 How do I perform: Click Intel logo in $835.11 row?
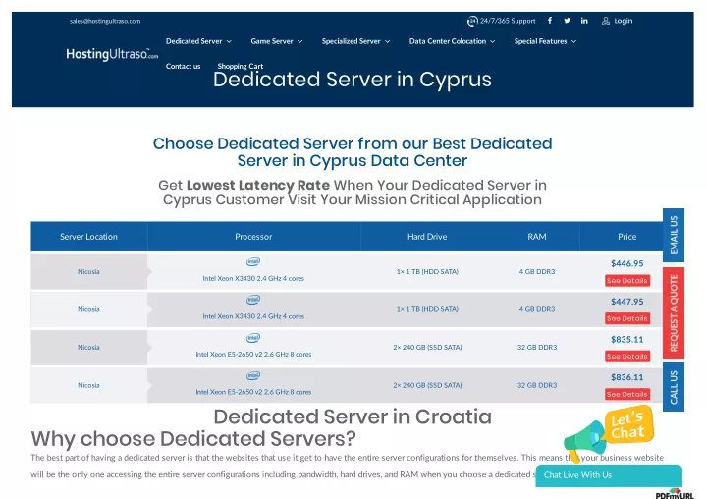point(253,337)
